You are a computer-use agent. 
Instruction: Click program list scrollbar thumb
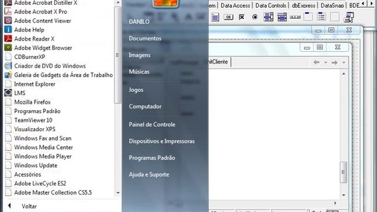118,55
